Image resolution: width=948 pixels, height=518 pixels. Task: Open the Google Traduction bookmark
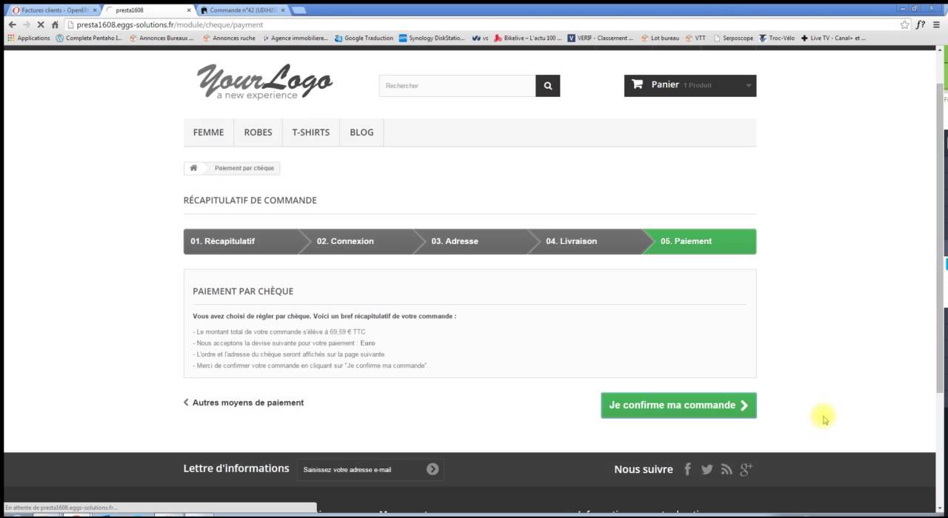[x=364, y=38]
